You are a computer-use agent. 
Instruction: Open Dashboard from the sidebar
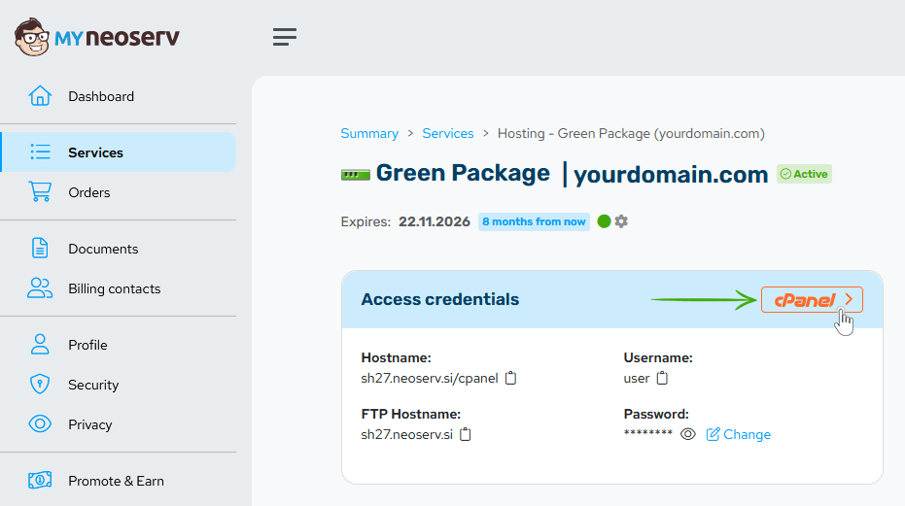click(101, 96)
